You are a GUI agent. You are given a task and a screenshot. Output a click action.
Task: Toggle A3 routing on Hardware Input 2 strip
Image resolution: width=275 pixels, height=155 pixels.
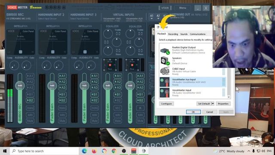(62, 87)
